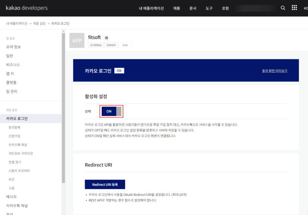Viewport: 308px width, 215px height.
Task: Open the 포럼 top menu
Action: (x=225, y=8)
